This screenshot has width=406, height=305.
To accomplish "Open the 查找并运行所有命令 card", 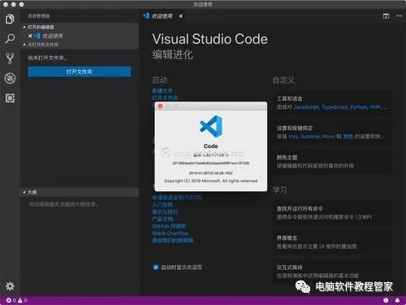I will [x=333, y=213].
